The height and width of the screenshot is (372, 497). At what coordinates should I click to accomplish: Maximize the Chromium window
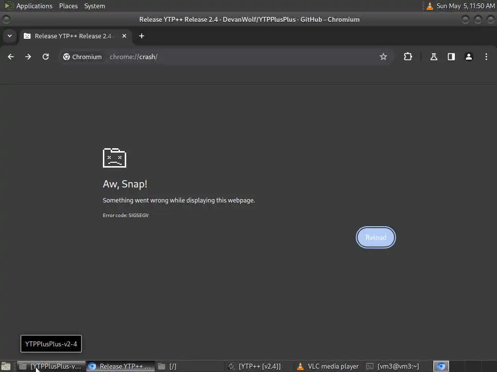click(x=478, y=19)
